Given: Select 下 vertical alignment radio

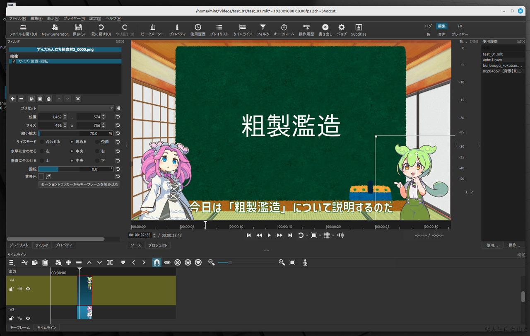Looking at the screenshot, I should coord(97,160).
